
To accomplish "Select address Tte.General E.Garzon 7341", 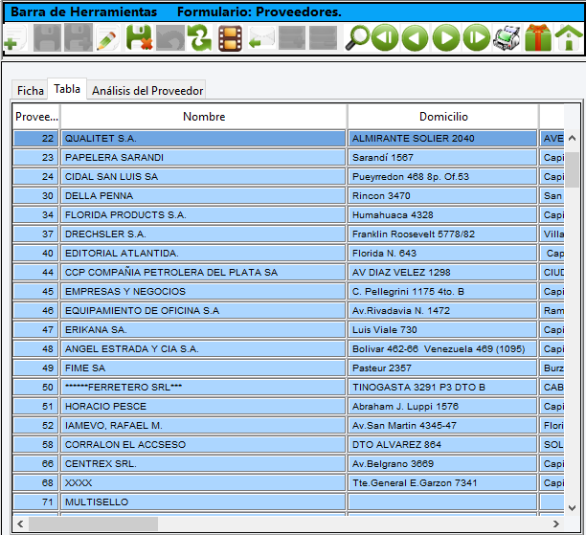I will coord(442,482).
